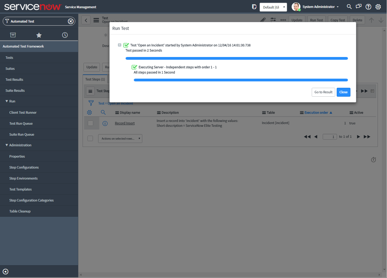Click the Test = Open an Incident breadcrumb
387x278 pixels.
tap(115, 103)
